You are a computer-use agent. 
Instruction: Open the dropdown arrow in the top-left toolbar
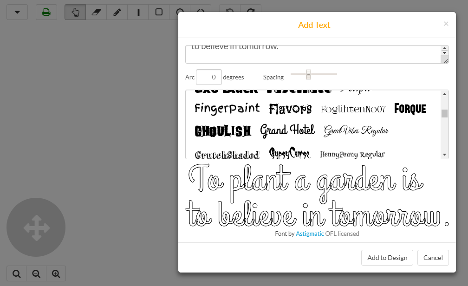[x=17, y=12]
